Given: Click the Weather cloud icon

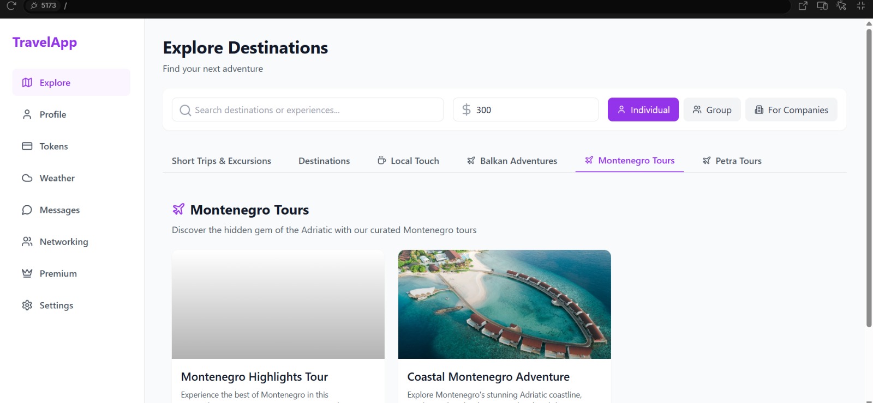Looking at the screenshot, I should (x=27, y=178).
